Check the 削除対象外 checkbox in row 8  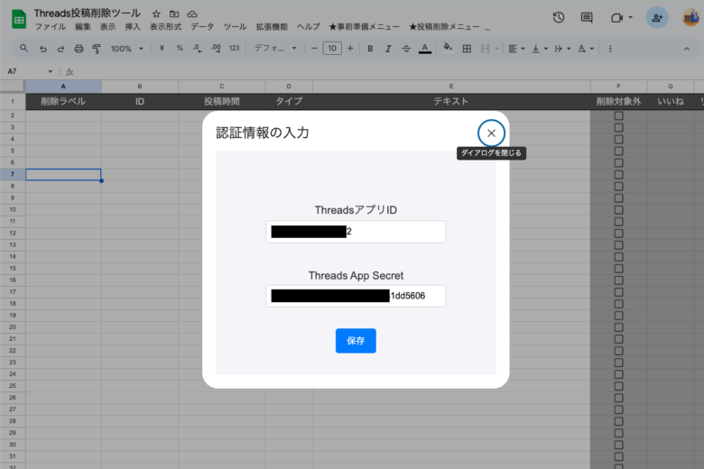tap(618, 187)
